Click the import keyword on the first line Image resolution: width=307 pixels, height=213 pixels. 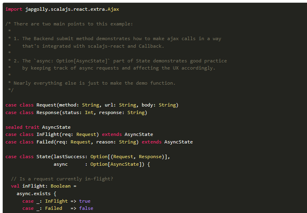pos(14,9)
